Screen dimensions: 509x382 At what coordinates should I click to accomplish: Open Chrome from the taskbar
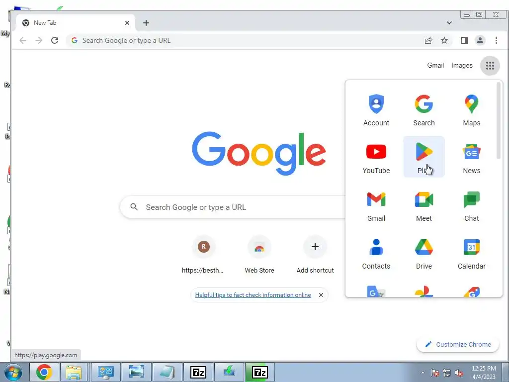44,372
